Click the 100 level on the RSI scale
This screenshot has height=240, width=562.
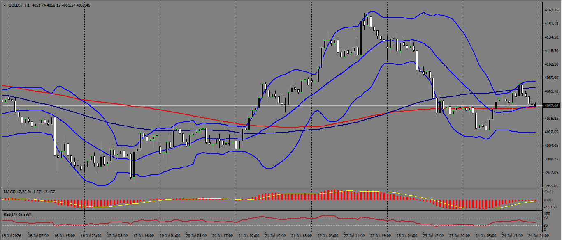(547, 214)
